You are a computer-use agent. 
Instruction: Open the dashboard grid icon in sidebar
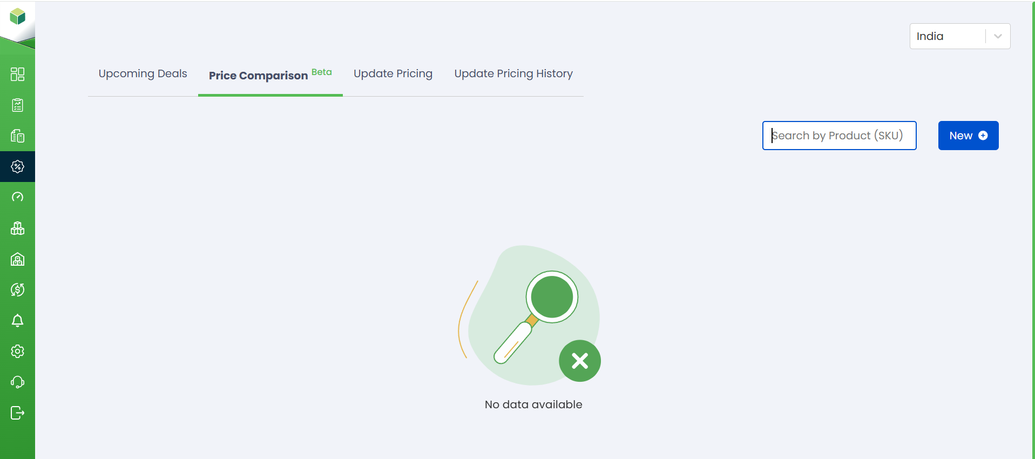[17, 74]
